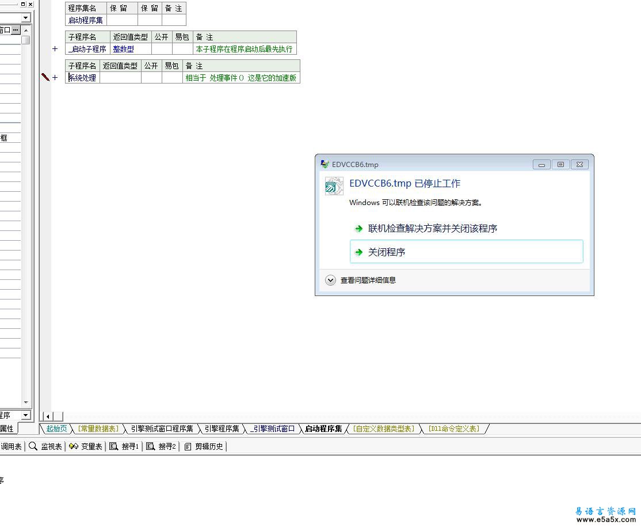Open the 监视表 bottom tab
This screenshot has width=641, height=527.
tap(45, 446)
